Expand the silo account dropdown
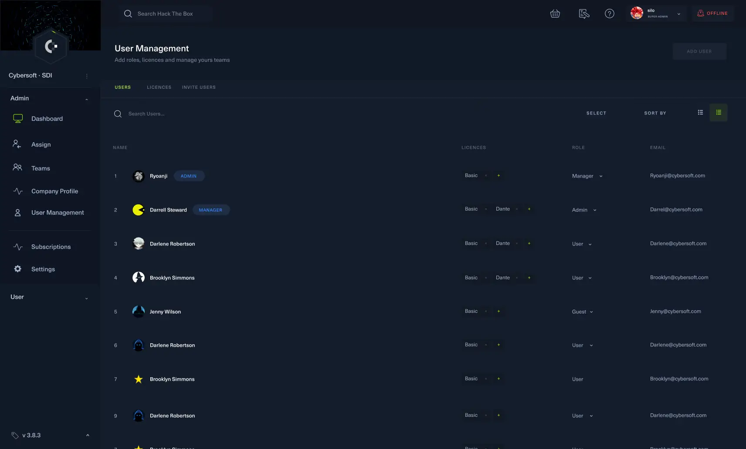Image resolution: width=746 pixels, height=449 pixels. [x=678, y=14]
